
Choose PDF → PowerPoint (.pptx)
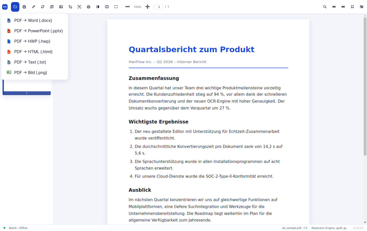tap(35, 31)
